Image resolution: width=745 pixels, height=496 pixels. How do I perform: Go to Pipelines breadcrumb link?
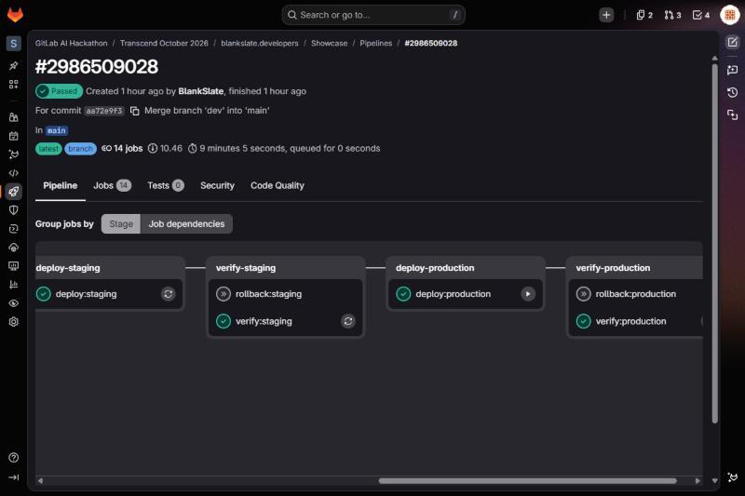[376, 43]
